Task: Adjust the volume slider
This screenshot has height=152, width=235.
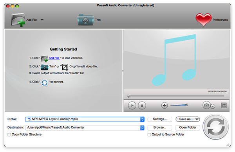Action: [x=179, y=105]
